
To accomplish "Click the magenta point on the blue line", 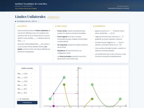I will (x=54, y=94).
